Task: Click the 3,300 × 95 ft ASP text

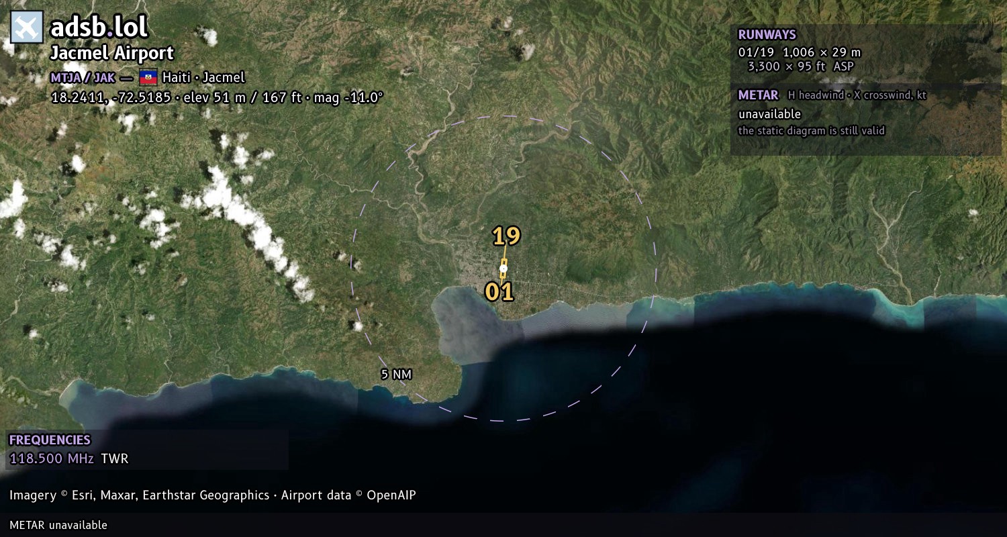Action: coord(801,66)
